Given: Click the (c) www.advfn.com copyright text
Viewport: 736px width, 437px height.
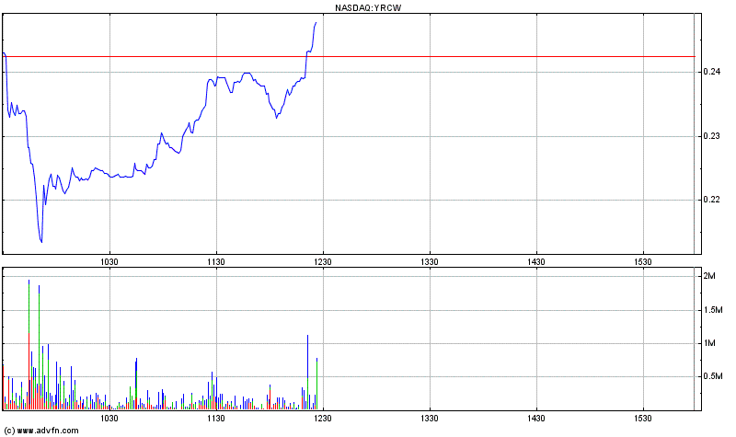Looking at the screenshot, I should point(41,430).
